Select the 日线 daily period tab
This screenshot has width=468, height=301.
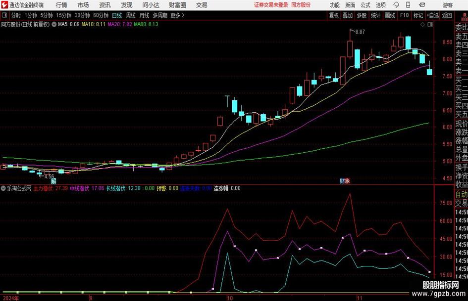(x=117, y=15)
